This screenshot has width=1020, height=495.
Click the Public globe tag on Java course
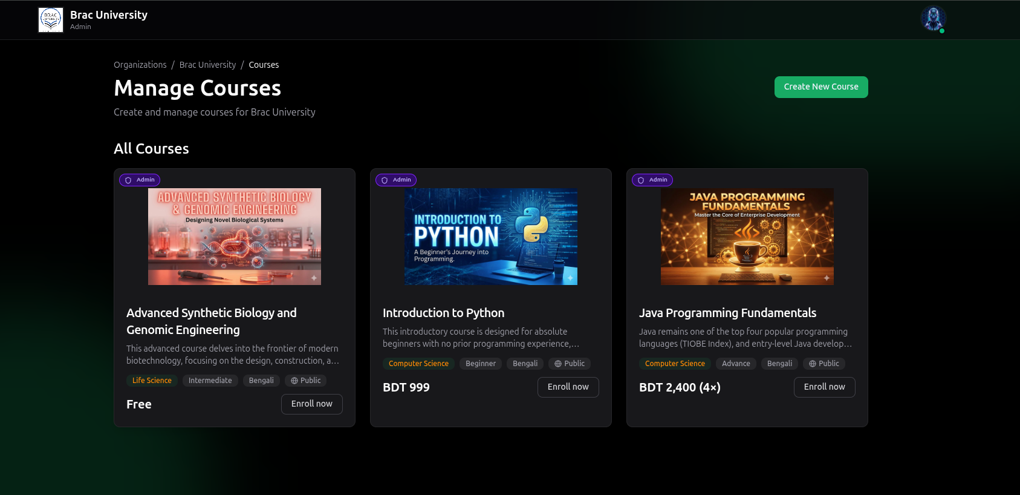[x=824, y=364]
